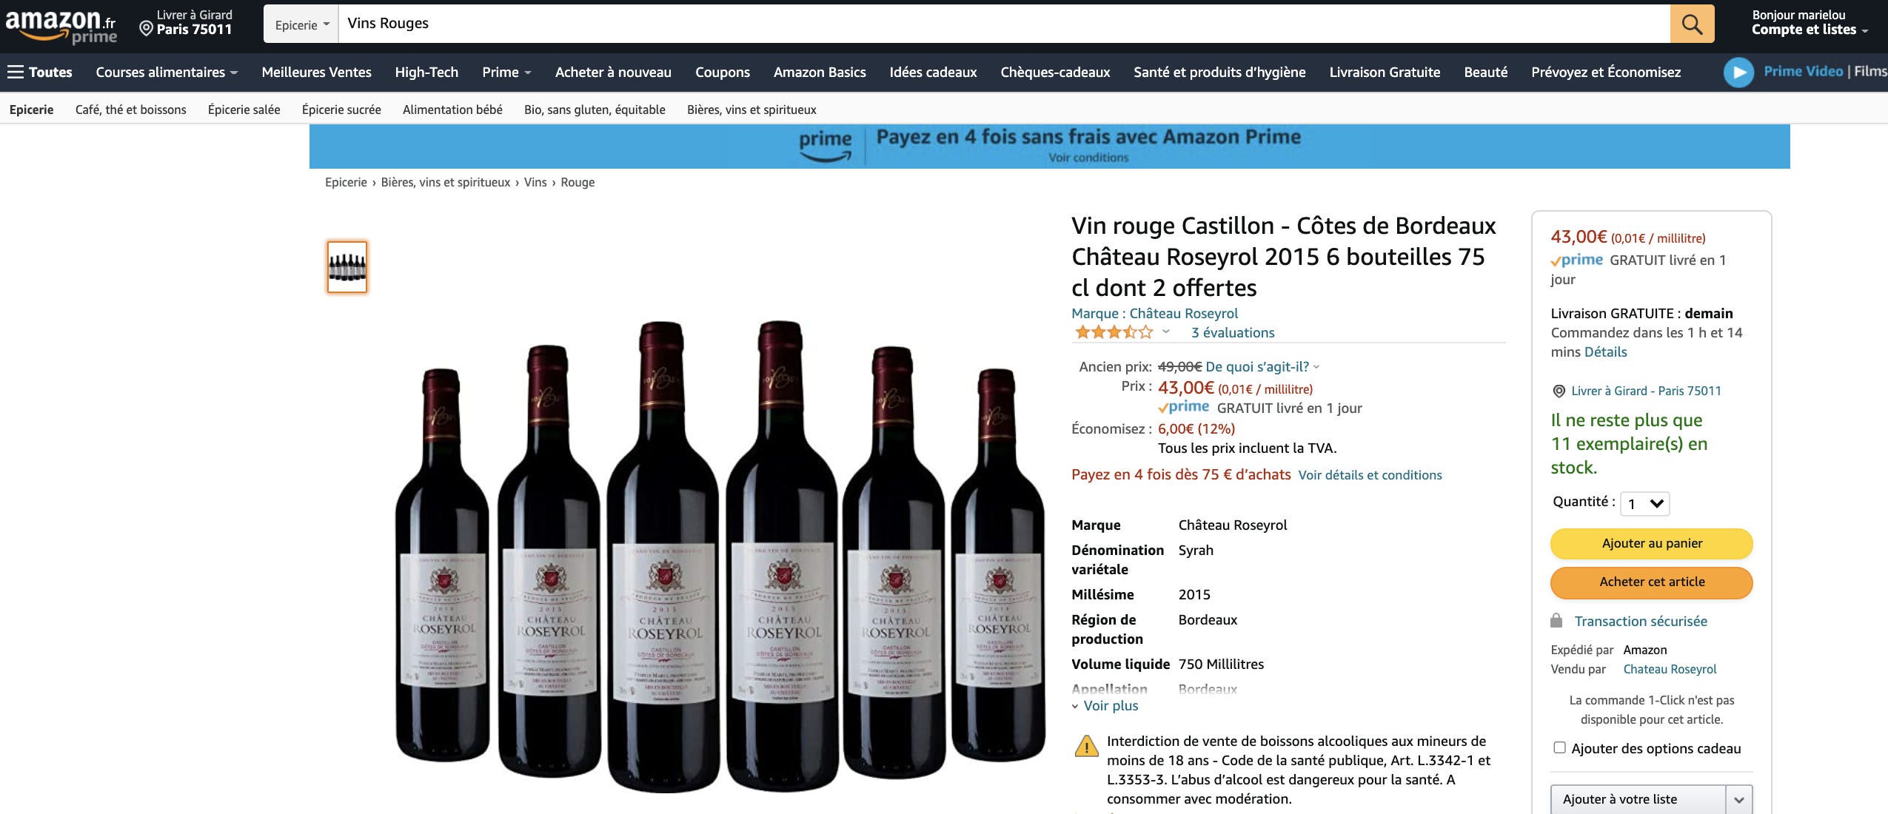The image size is (1888, 814).
Task: Click the Vins Rouges search field
Action: 1004,24
